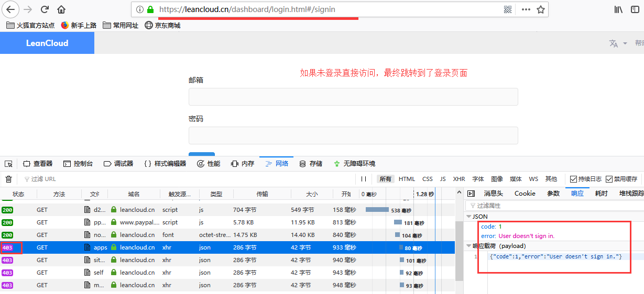Open the QR code icon in address bar
644x294 pixels.
click(x=508, y=9)
